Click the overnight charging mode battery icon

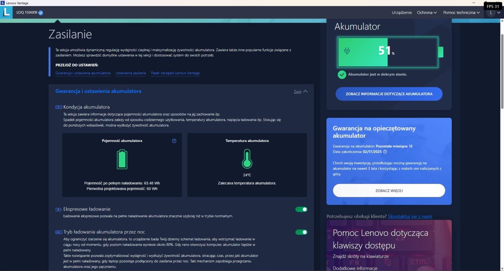coord(59,232)
